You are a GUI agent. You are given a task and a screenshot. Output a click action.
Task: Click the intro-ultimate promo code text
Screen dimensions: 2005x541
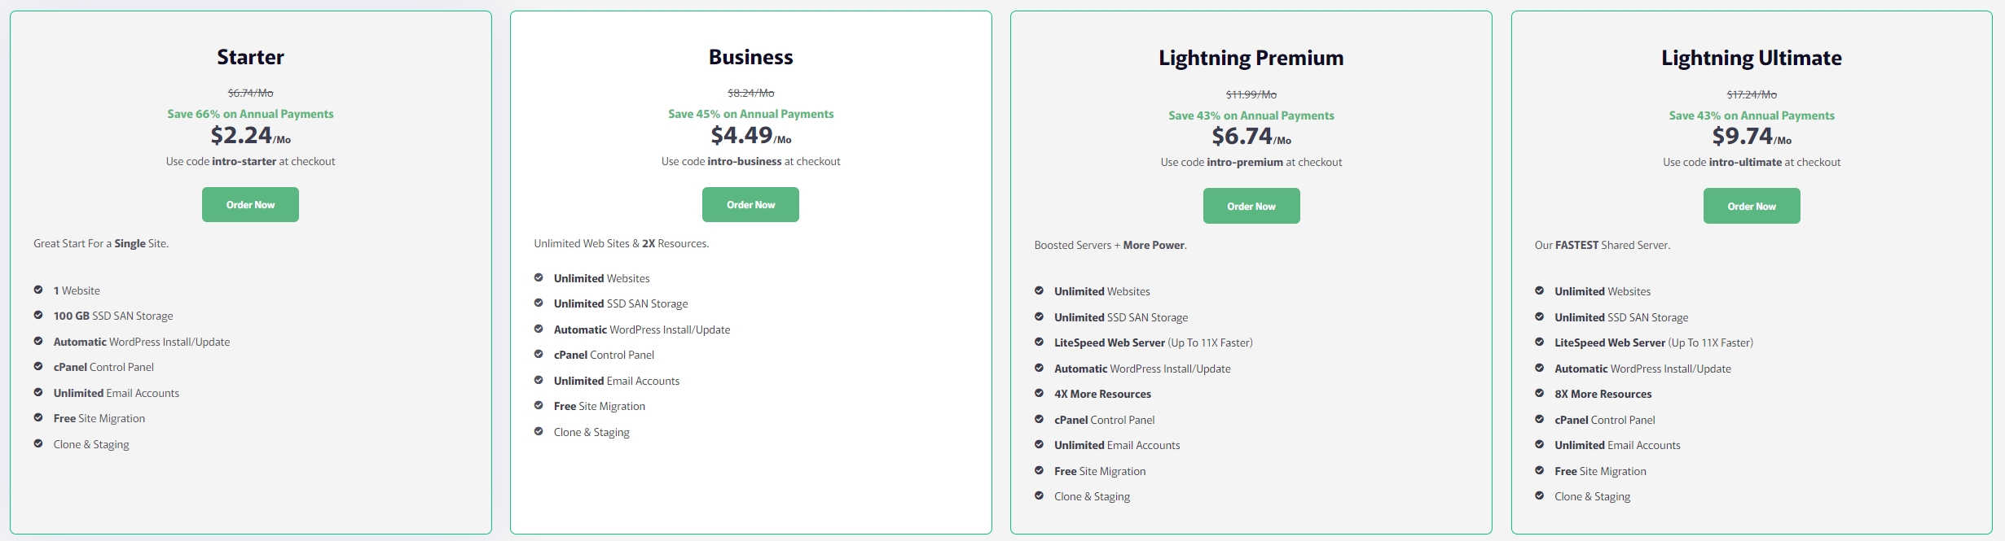click(x=1745, y=163)
